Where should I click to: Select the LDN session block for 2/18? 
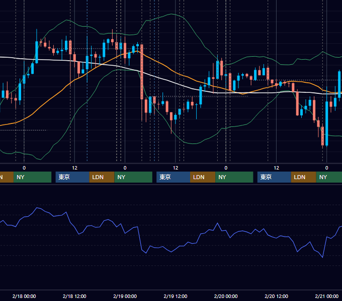tap(102, 177)
